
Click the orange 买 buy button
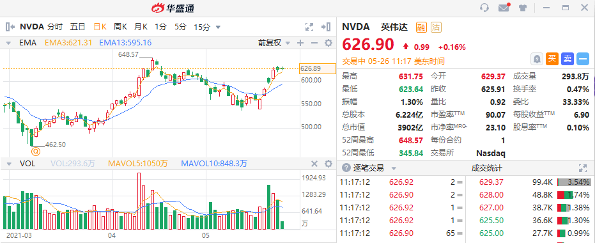click(552, 58)
